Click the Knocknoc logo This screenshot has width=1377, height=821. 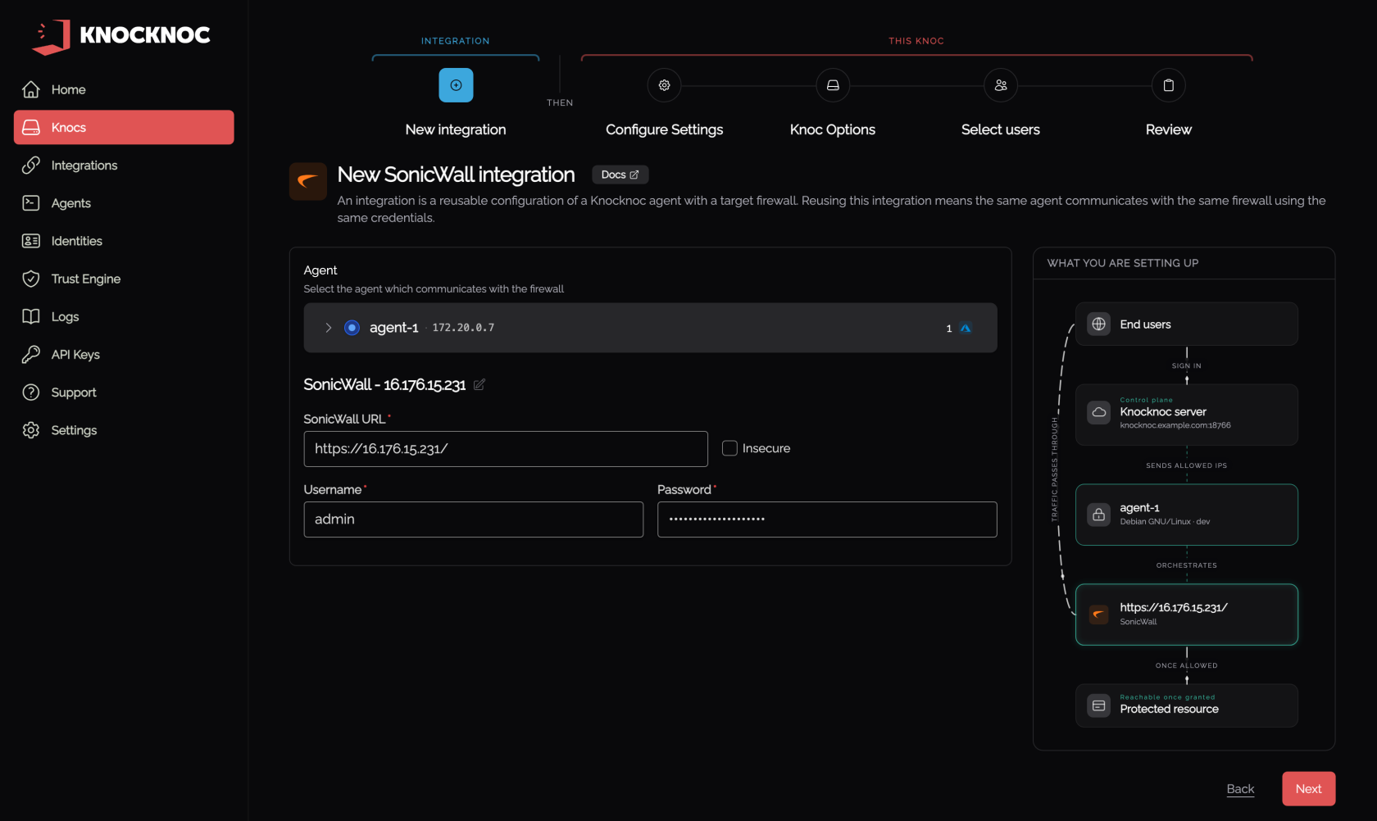[x=121, y=36]
